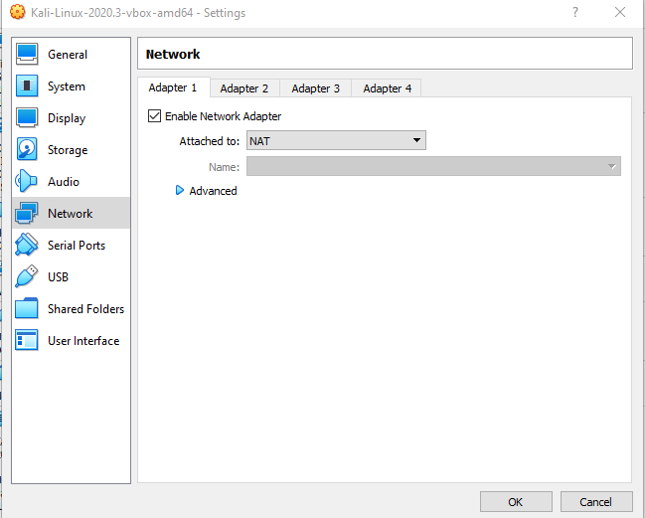The image size is (645, 518).
Task: Discard changes with the Cancel button
Action: (596, 501)
